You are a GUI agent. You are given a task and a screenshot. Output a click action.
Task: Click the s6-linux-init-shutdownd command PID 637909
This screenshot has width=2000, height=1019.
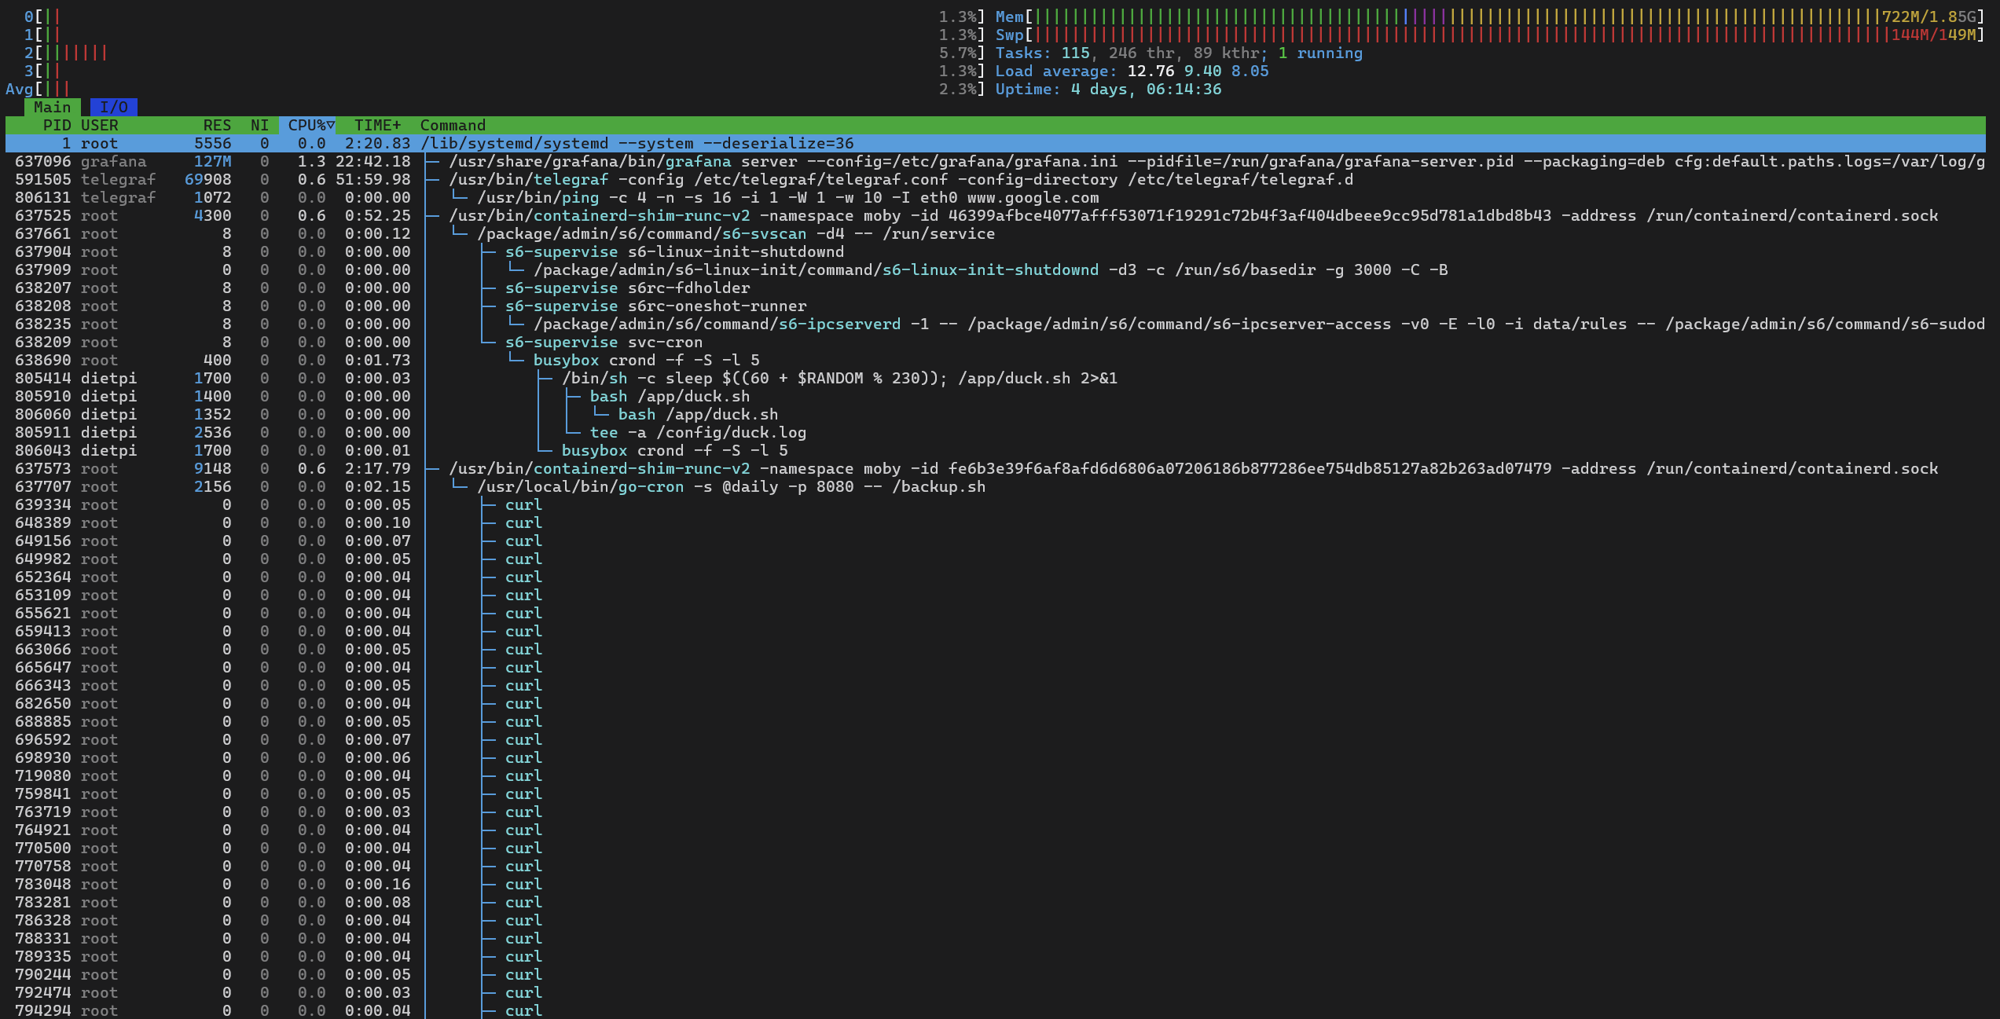(x=990, y=269)
